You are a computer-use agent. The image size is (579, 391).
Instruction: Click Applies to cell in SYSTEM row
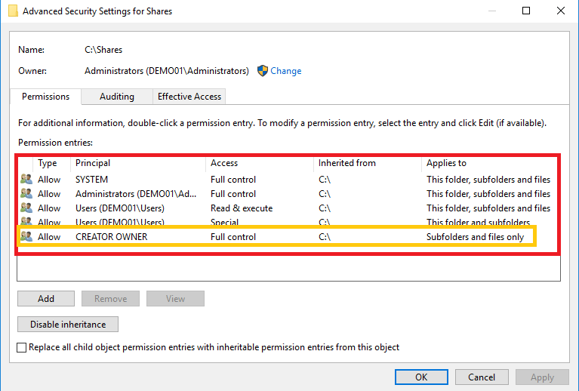coord(488,180)
